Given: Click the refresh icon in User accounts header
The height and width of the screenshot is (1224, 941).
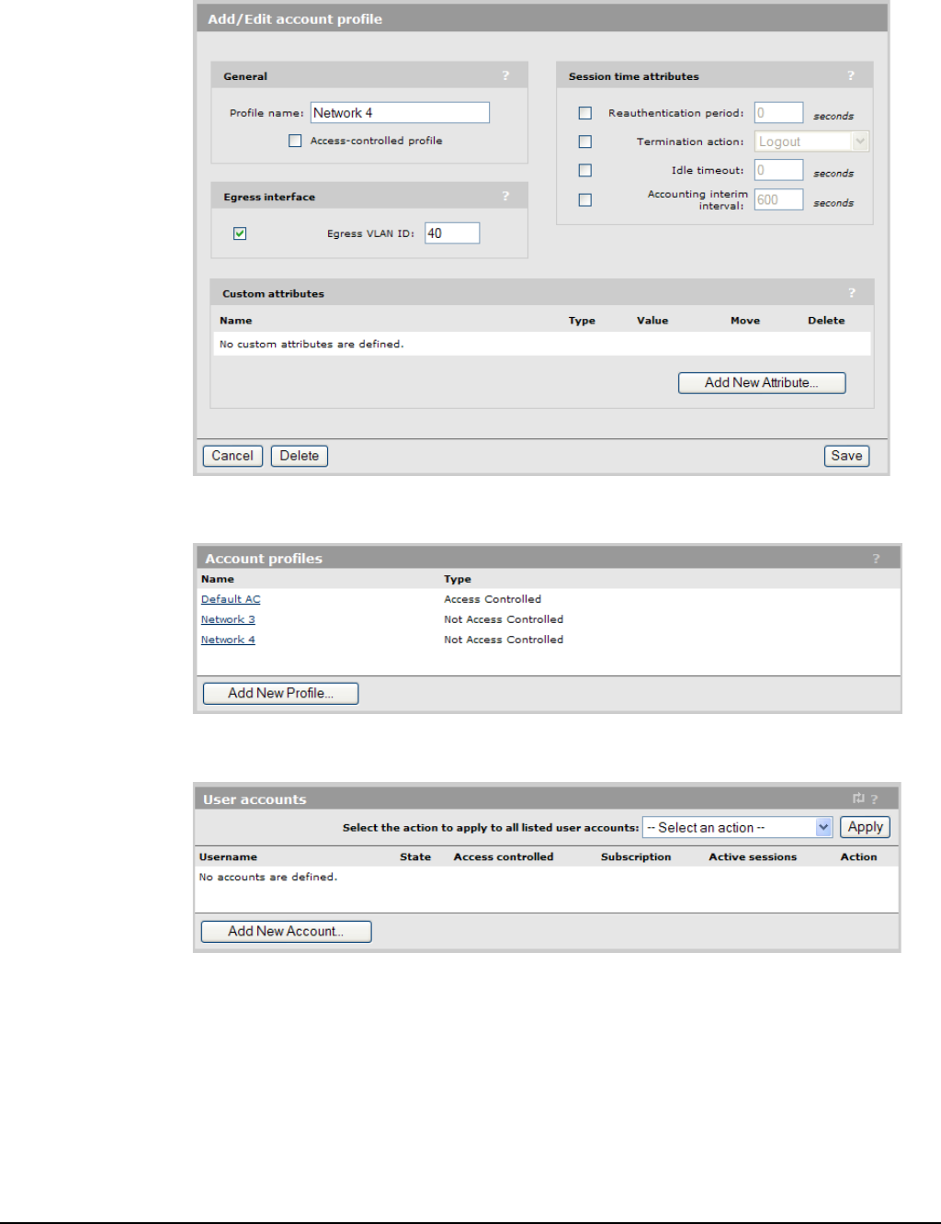Looking at the screenshot, I should (858, 799).
